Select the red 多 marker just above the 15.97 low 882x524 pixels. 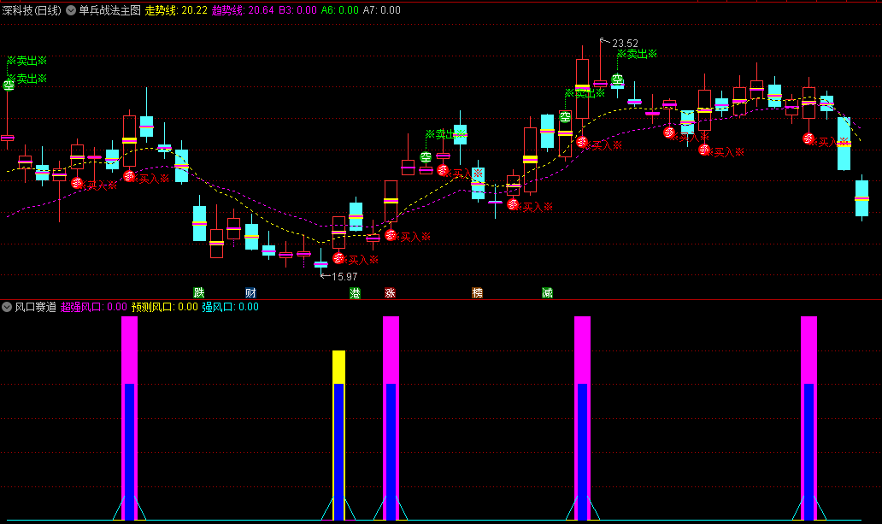tap(338, 258)
